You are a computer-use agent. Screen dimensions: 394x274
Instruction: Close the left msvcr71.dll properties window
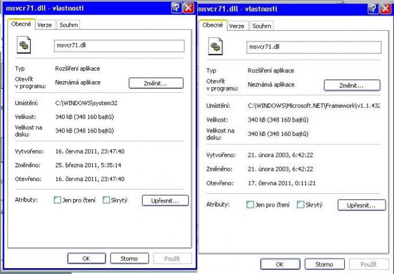point(188,8)
